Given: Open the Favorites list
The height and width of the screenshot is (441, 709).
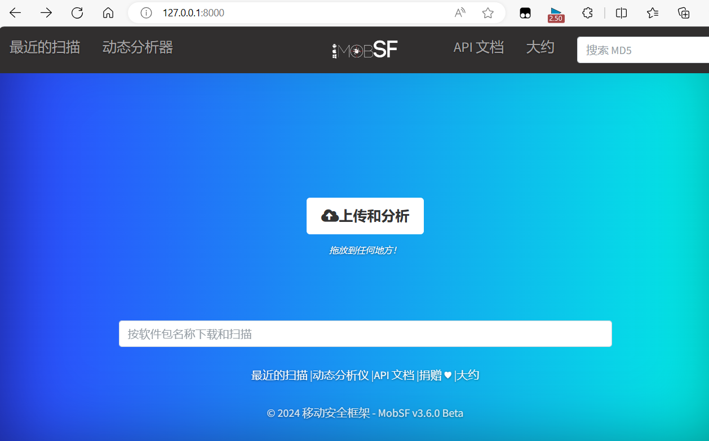Looking at the screenshot, I should coord(653,13).
